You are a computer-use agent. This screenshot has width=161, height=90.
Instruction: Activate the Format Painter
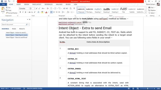pyautogui.click(x=12, y=13)
